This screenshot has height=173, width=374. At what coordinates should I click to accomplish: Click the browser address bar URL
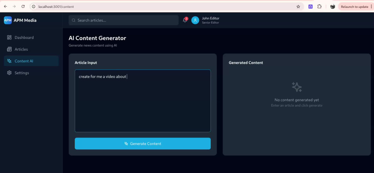[x=56, y=7]
